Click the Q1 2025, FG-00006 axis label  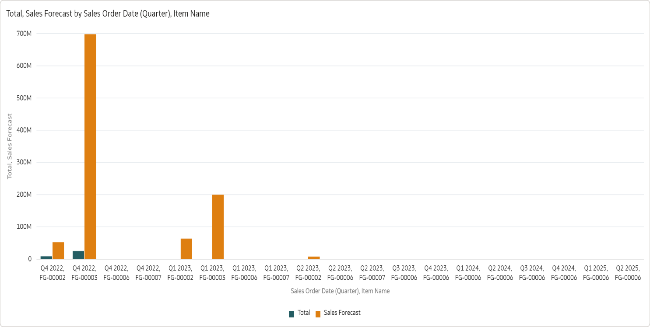[x=596, y=273]
